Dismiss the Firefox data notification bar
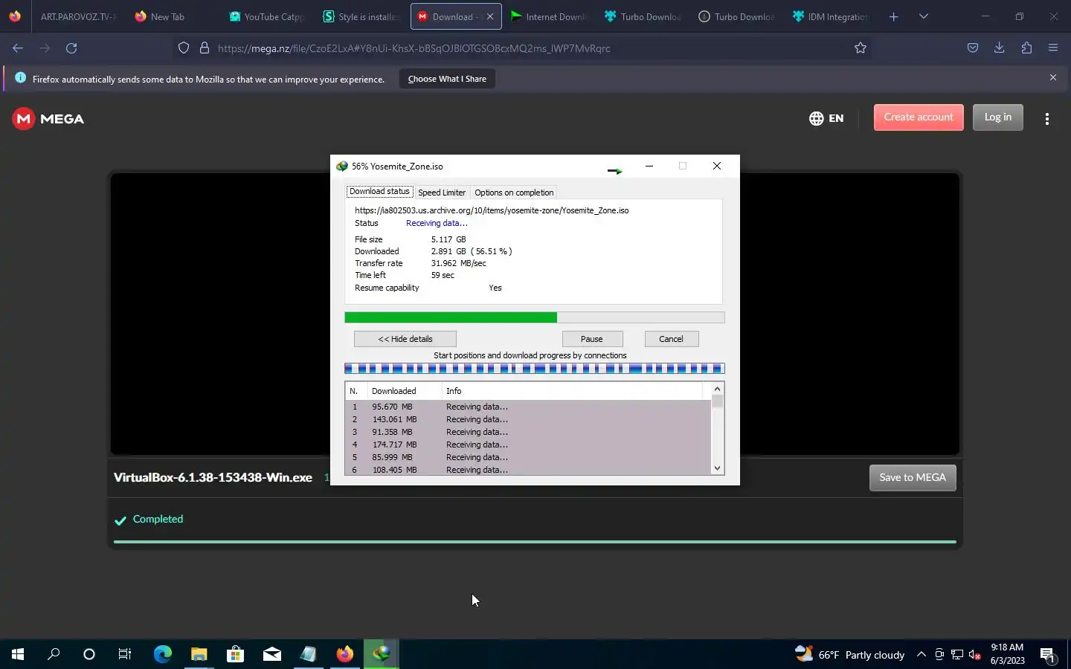This screenshot has height=669, width=1071. 1052,77
